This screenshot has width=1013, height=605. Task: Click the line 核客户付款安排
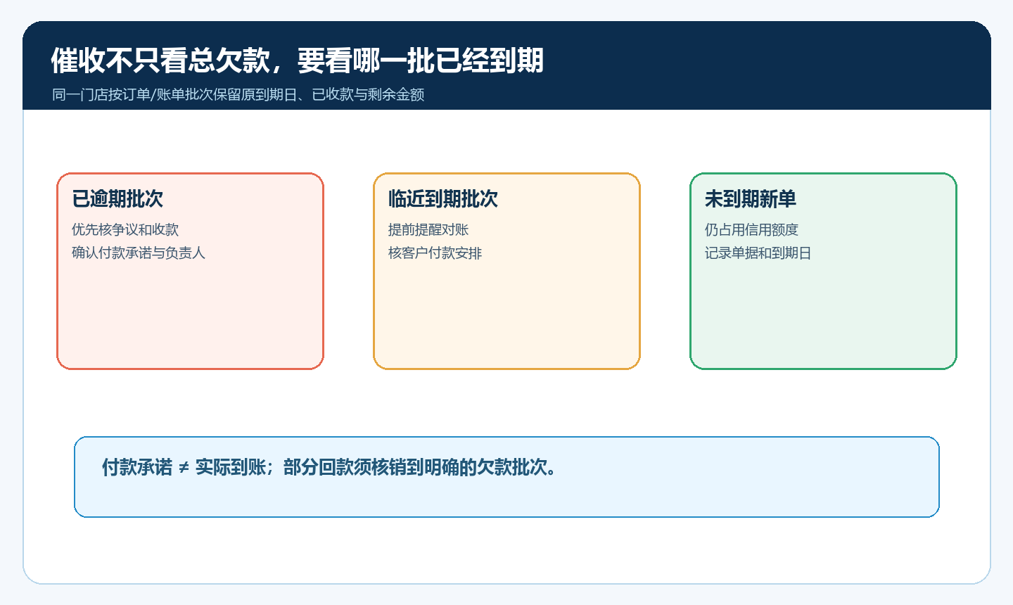pyautogui.click(x=435, y=253)
